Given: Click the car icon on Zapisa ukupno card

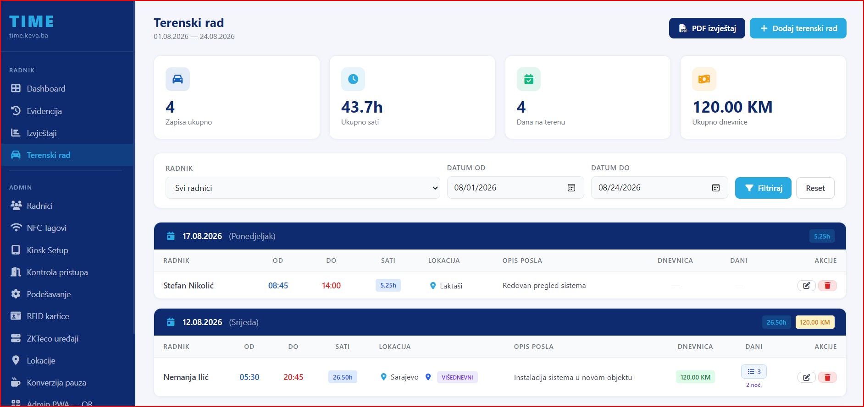Looking at the screenshot, I should (x=177, y=79).
